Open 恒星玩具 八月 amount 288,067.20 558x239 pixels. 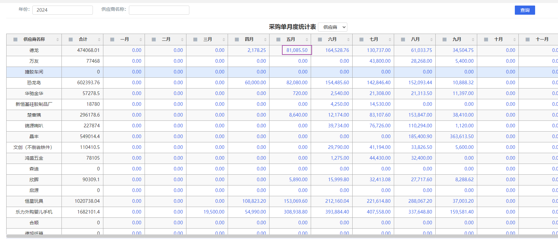coord(420,201)
